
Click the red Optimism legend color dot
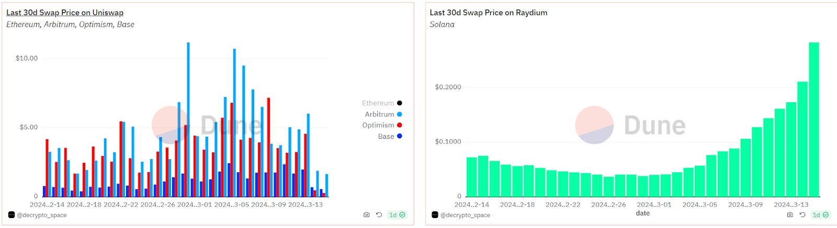(400, 125)
